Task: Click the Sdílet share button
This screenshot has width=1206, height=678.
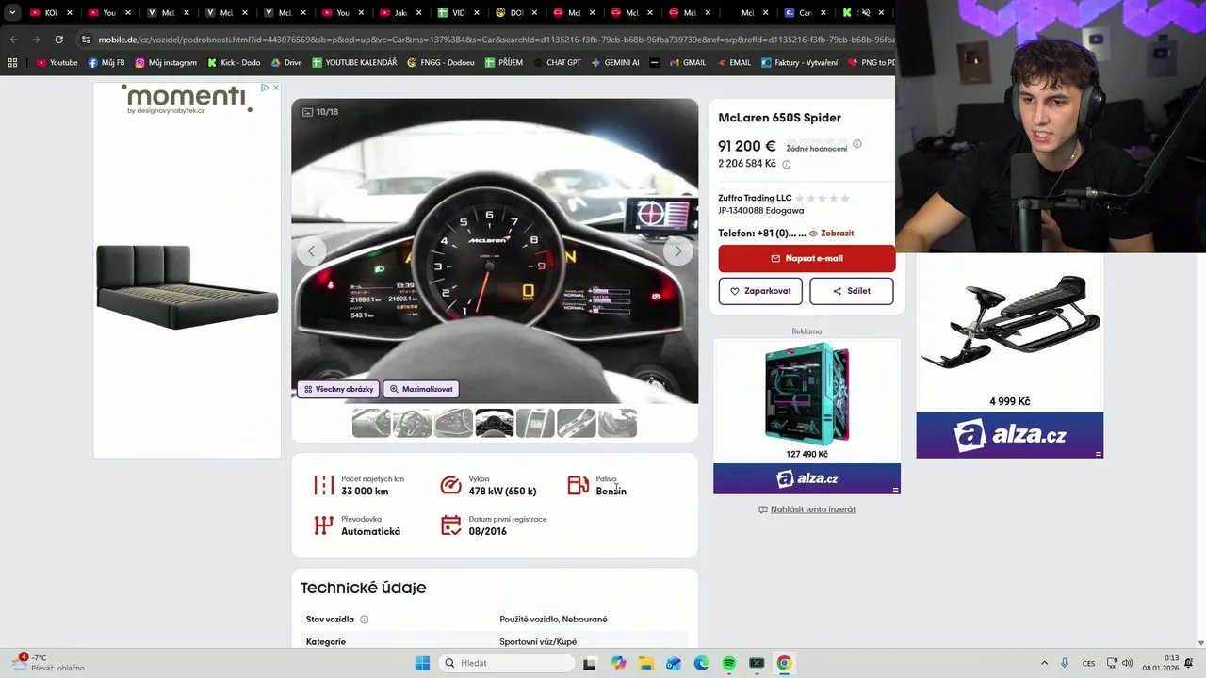Action: click(851, 291)
